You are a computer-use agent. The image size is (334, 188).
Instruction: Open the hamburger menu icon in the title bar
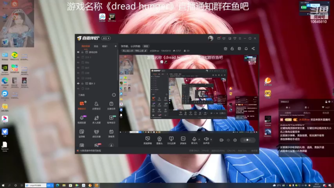(x=240, y=38)
